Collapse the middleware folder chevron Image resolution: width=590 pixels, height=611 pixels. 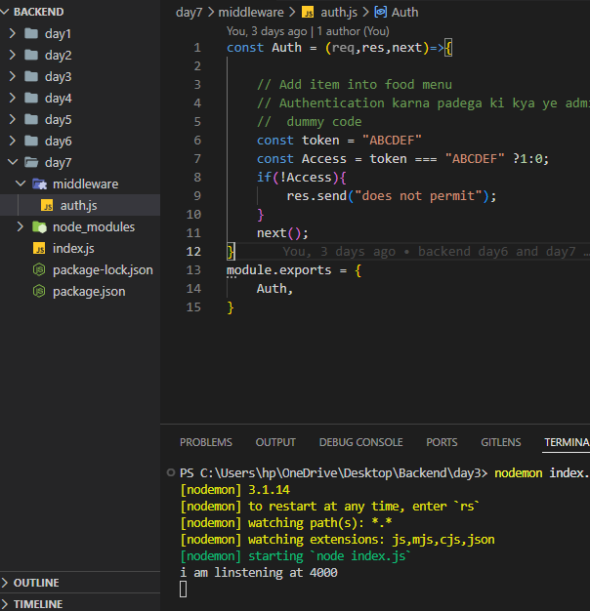(21, 183)
